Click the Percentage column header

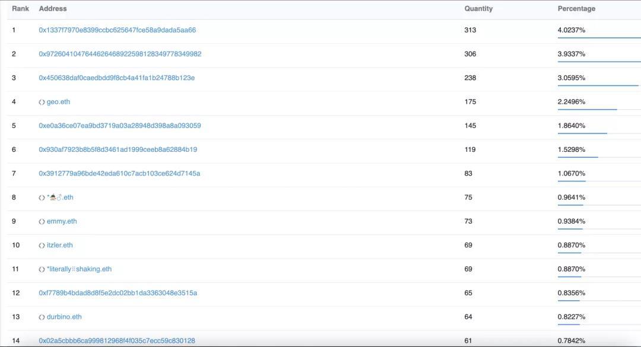pos(576,9)
